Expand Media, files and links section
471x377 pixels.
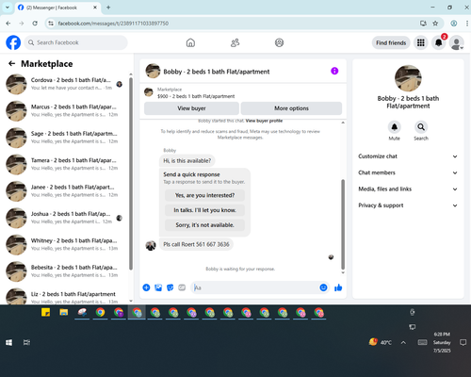408,188
